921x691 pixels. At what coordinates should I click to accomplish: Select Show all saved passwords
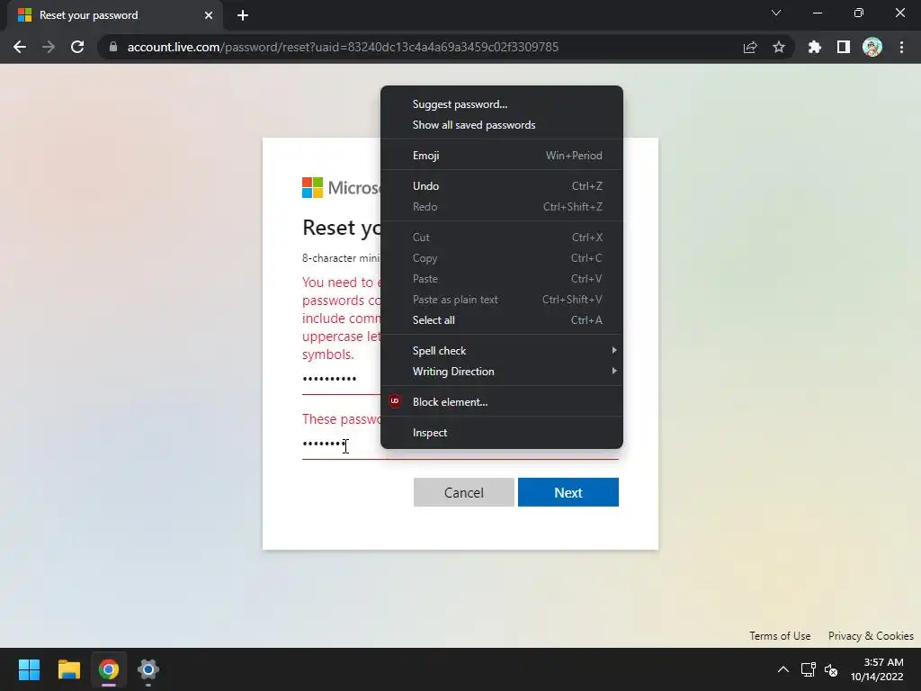point(502,124)
